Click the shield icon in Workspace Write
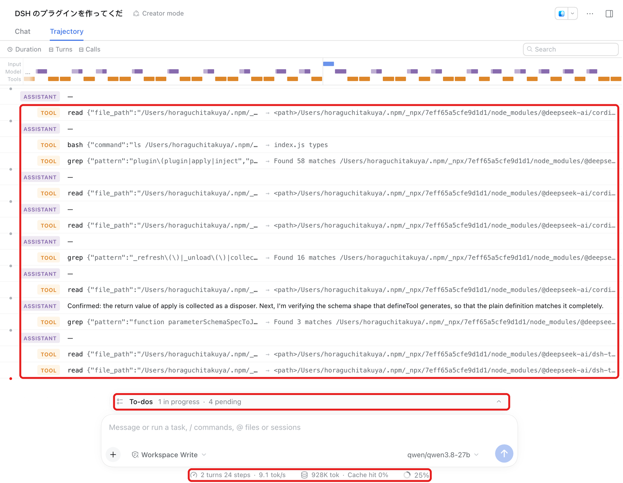Image resolution: width=623 pixels, height=483 pixels. click(x=135, y=455)
